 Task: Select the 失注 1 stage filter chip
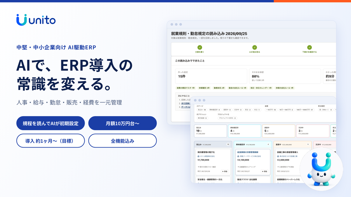click(257, 110)
